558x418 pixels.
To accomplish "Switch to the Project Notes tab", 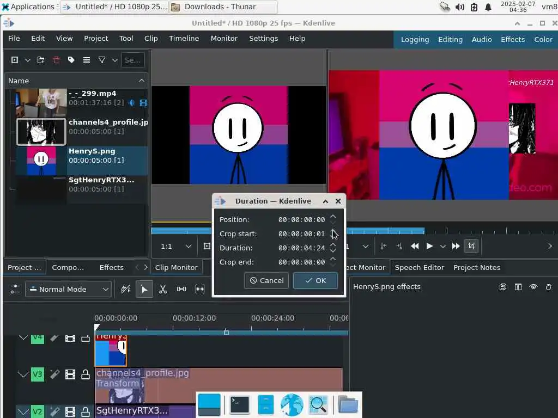I will click(x=476, y=267).
